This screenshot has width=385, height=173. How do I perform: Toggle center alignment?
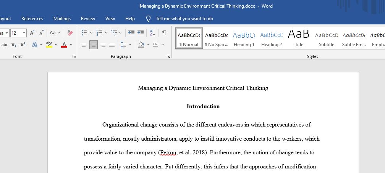click(x=93, y=45)
